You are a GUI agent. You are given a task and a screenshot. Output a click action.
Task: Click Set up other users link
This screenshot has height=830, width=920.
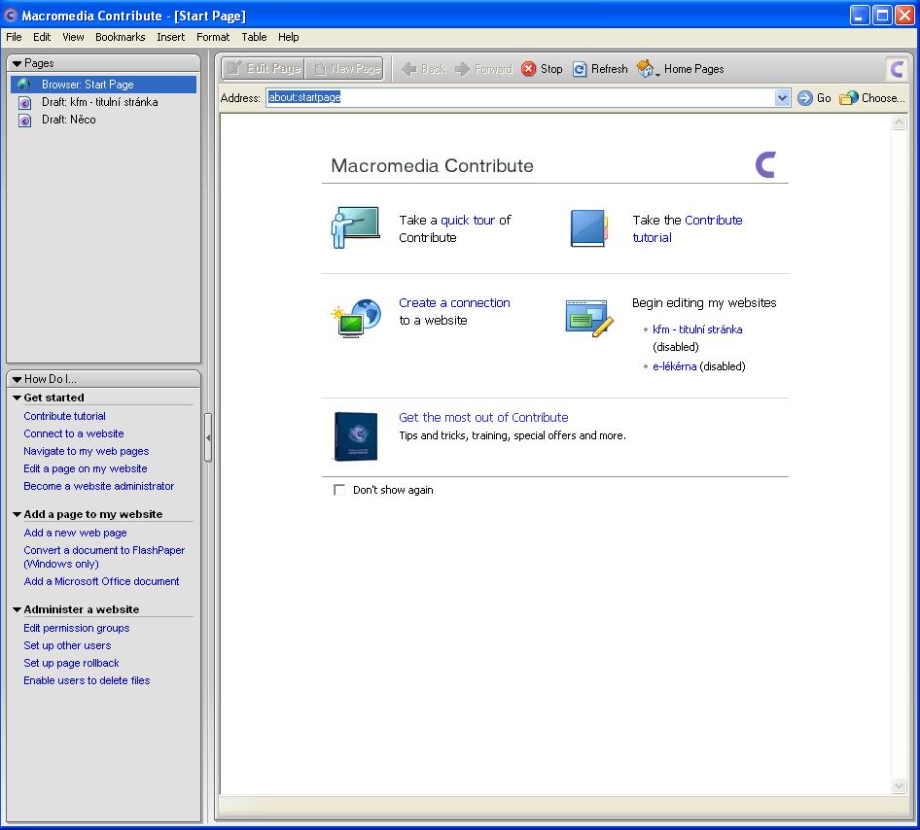67,646
